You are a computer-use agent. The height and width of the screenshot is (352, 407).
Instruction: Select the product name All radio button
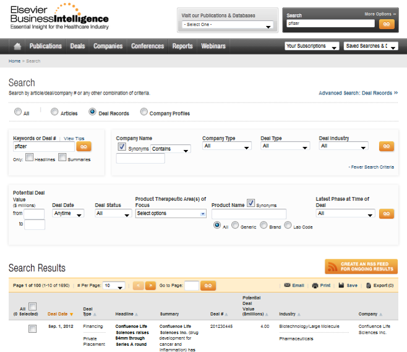pos(217,225)
